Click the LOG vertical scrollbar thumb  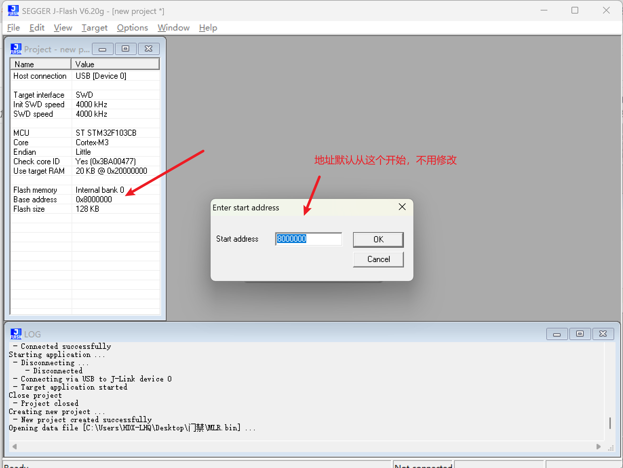610,423
